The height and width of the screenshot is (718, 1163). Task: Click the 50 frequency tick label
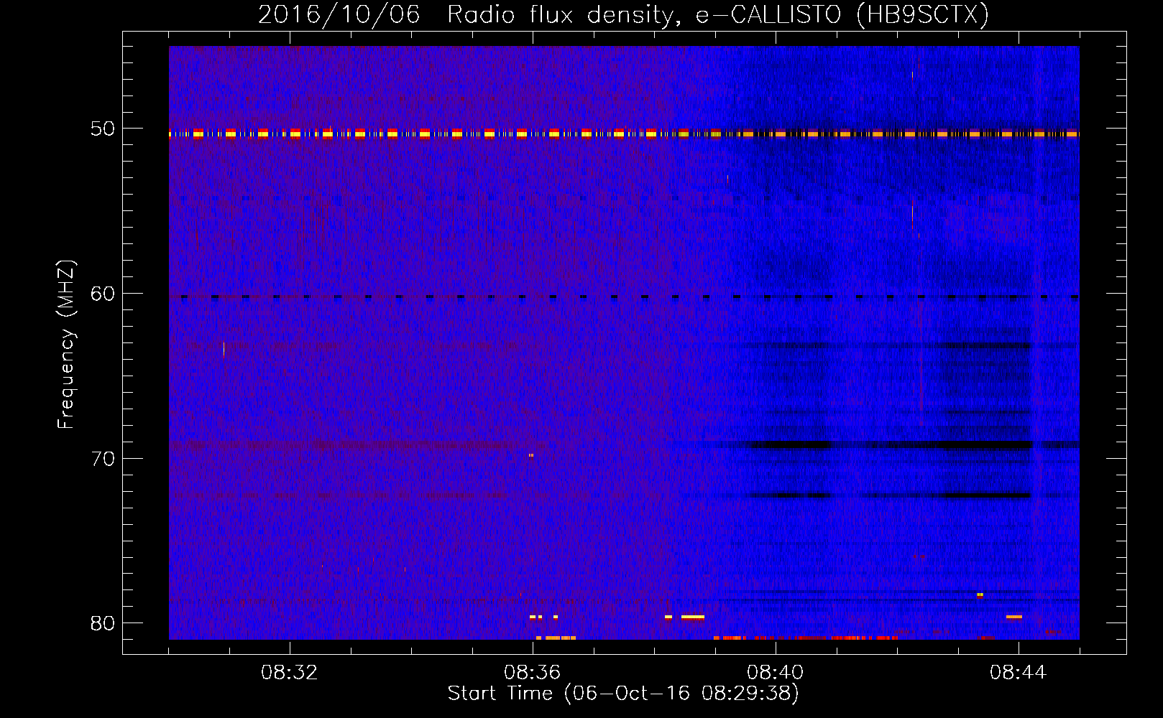[103, 129]
